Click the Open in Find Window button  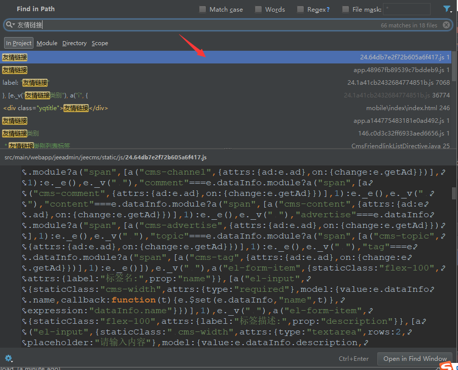[415, 358]
